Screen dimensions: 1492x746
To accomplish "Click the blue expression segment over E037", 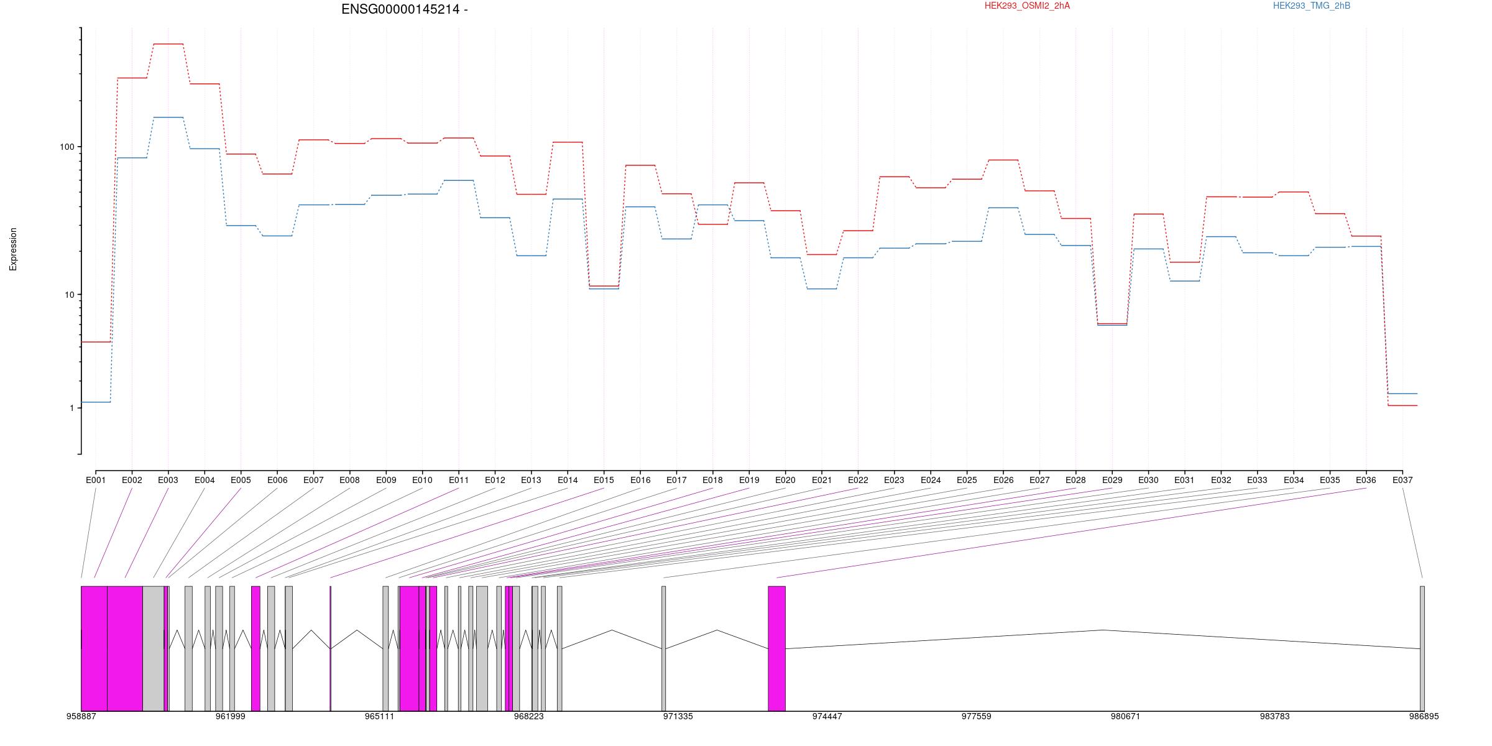I will point(1402,394).
